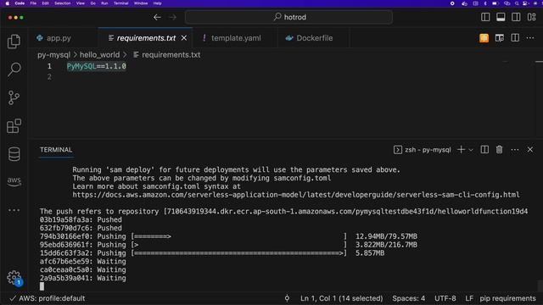
Task: Open terminal views and more actions
Action: (x=515, y=150)
